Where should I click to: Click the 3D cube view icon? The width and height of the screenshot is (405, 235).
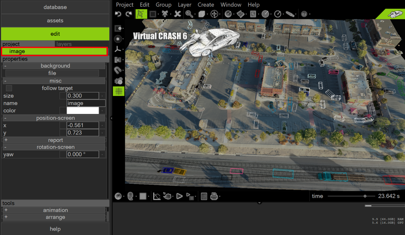[201, 14]
